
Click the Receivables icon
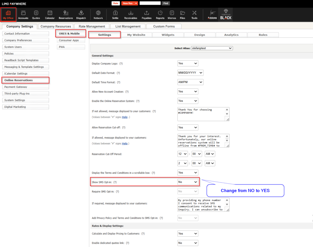click(x=131, y=15)
